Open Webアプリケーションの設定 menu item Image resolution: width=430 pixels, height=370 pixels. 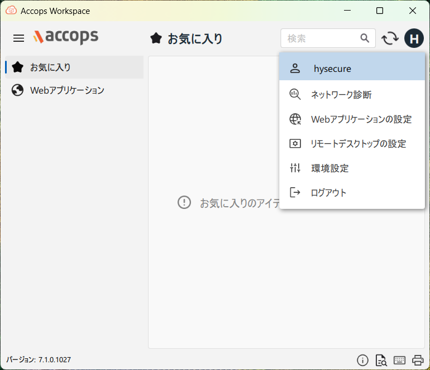pos(352,119)
